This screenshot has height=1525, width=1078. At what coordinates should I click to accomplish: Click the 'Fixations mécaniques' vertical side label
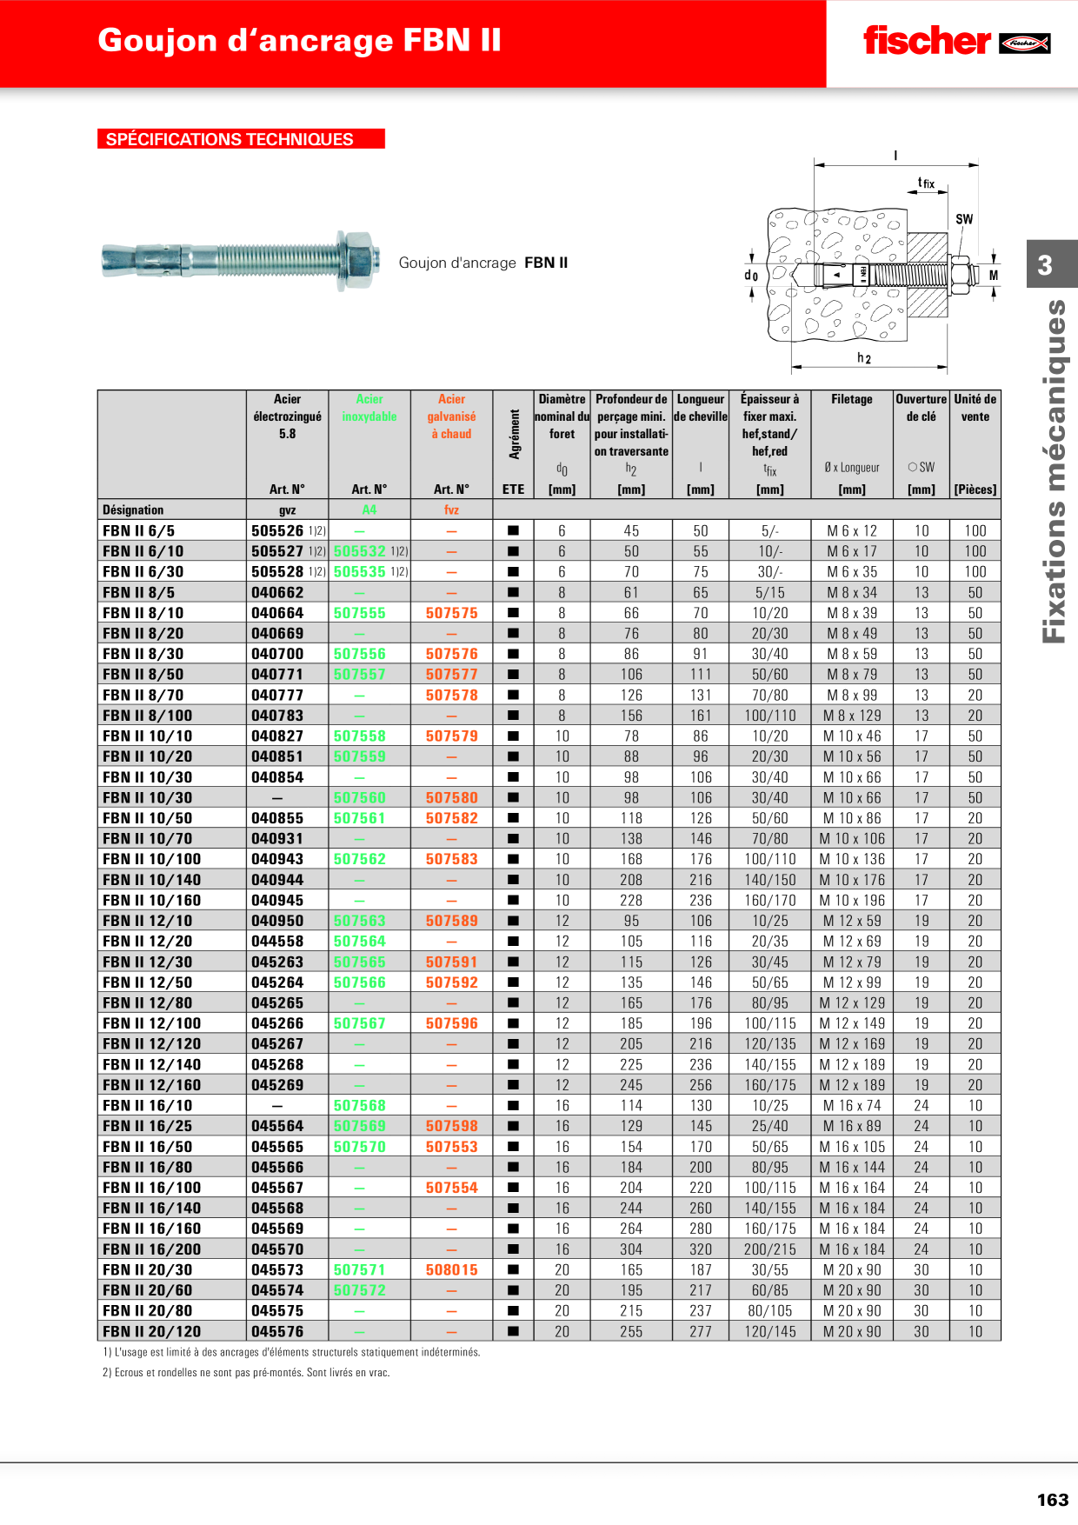(1053, 470)
